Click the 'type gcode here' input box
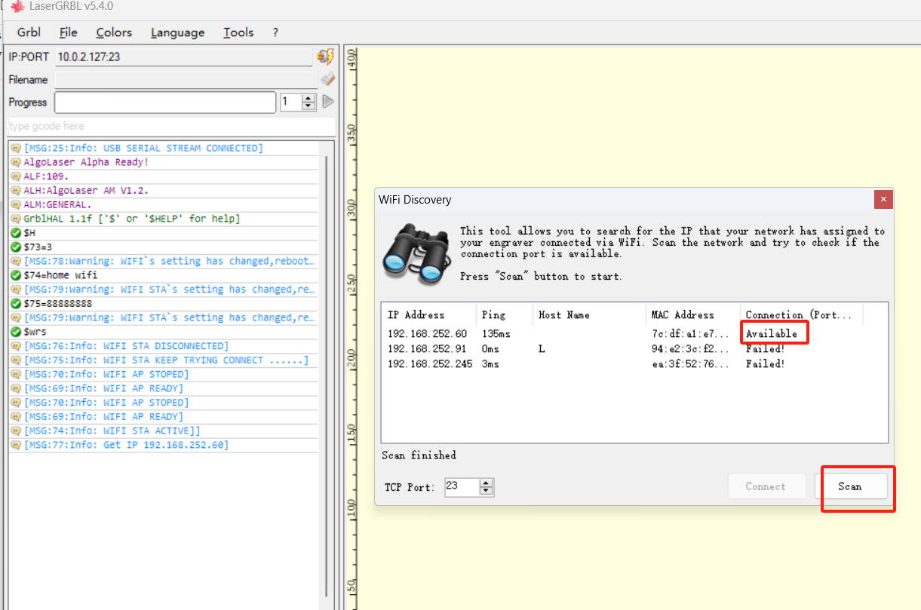This screenshot has height=610, width=921. 170,126
